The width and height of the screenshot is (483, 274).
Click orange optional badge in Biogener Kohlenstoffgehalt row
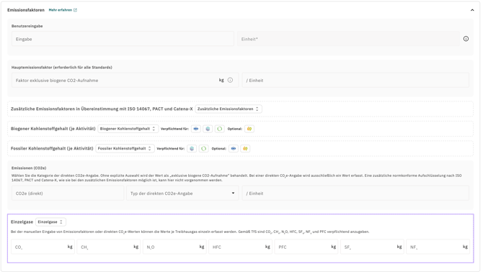pyautogui.click(x=249, y=129)
